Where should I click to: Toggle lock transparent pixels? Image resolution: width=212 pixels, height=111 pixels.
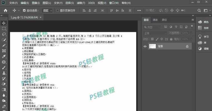(x=152, y=39)
